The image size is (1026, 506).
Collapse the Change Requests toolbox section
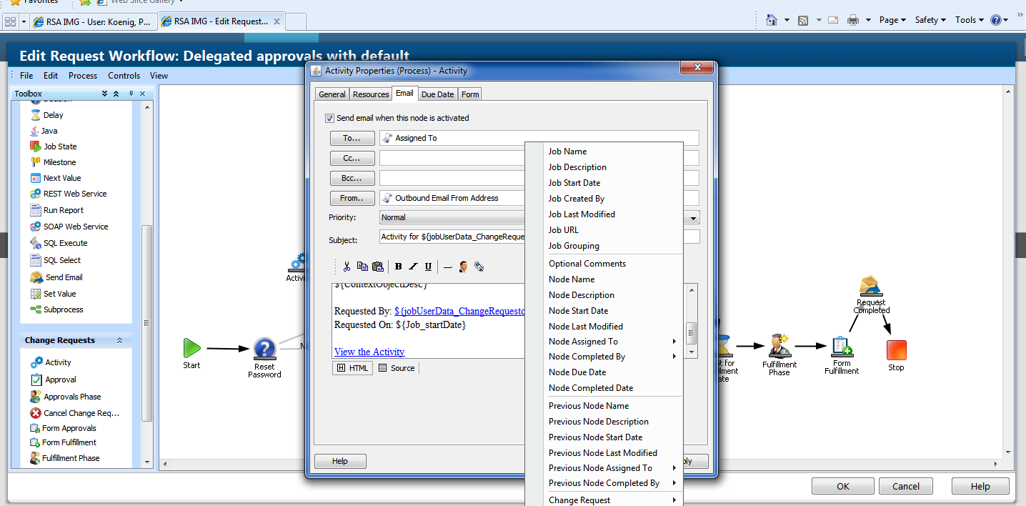point(119,341)
